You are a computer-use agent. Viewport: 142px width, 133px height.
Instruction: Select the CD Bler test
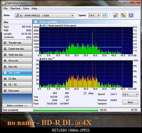(17, 79)
